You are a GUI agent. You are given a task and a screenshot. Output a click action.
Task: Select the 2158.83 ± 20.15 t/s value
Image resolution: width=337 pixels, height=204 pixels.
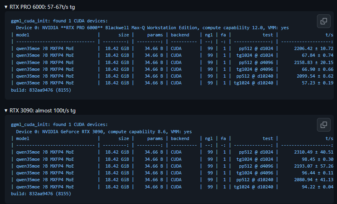coord(313,62)
